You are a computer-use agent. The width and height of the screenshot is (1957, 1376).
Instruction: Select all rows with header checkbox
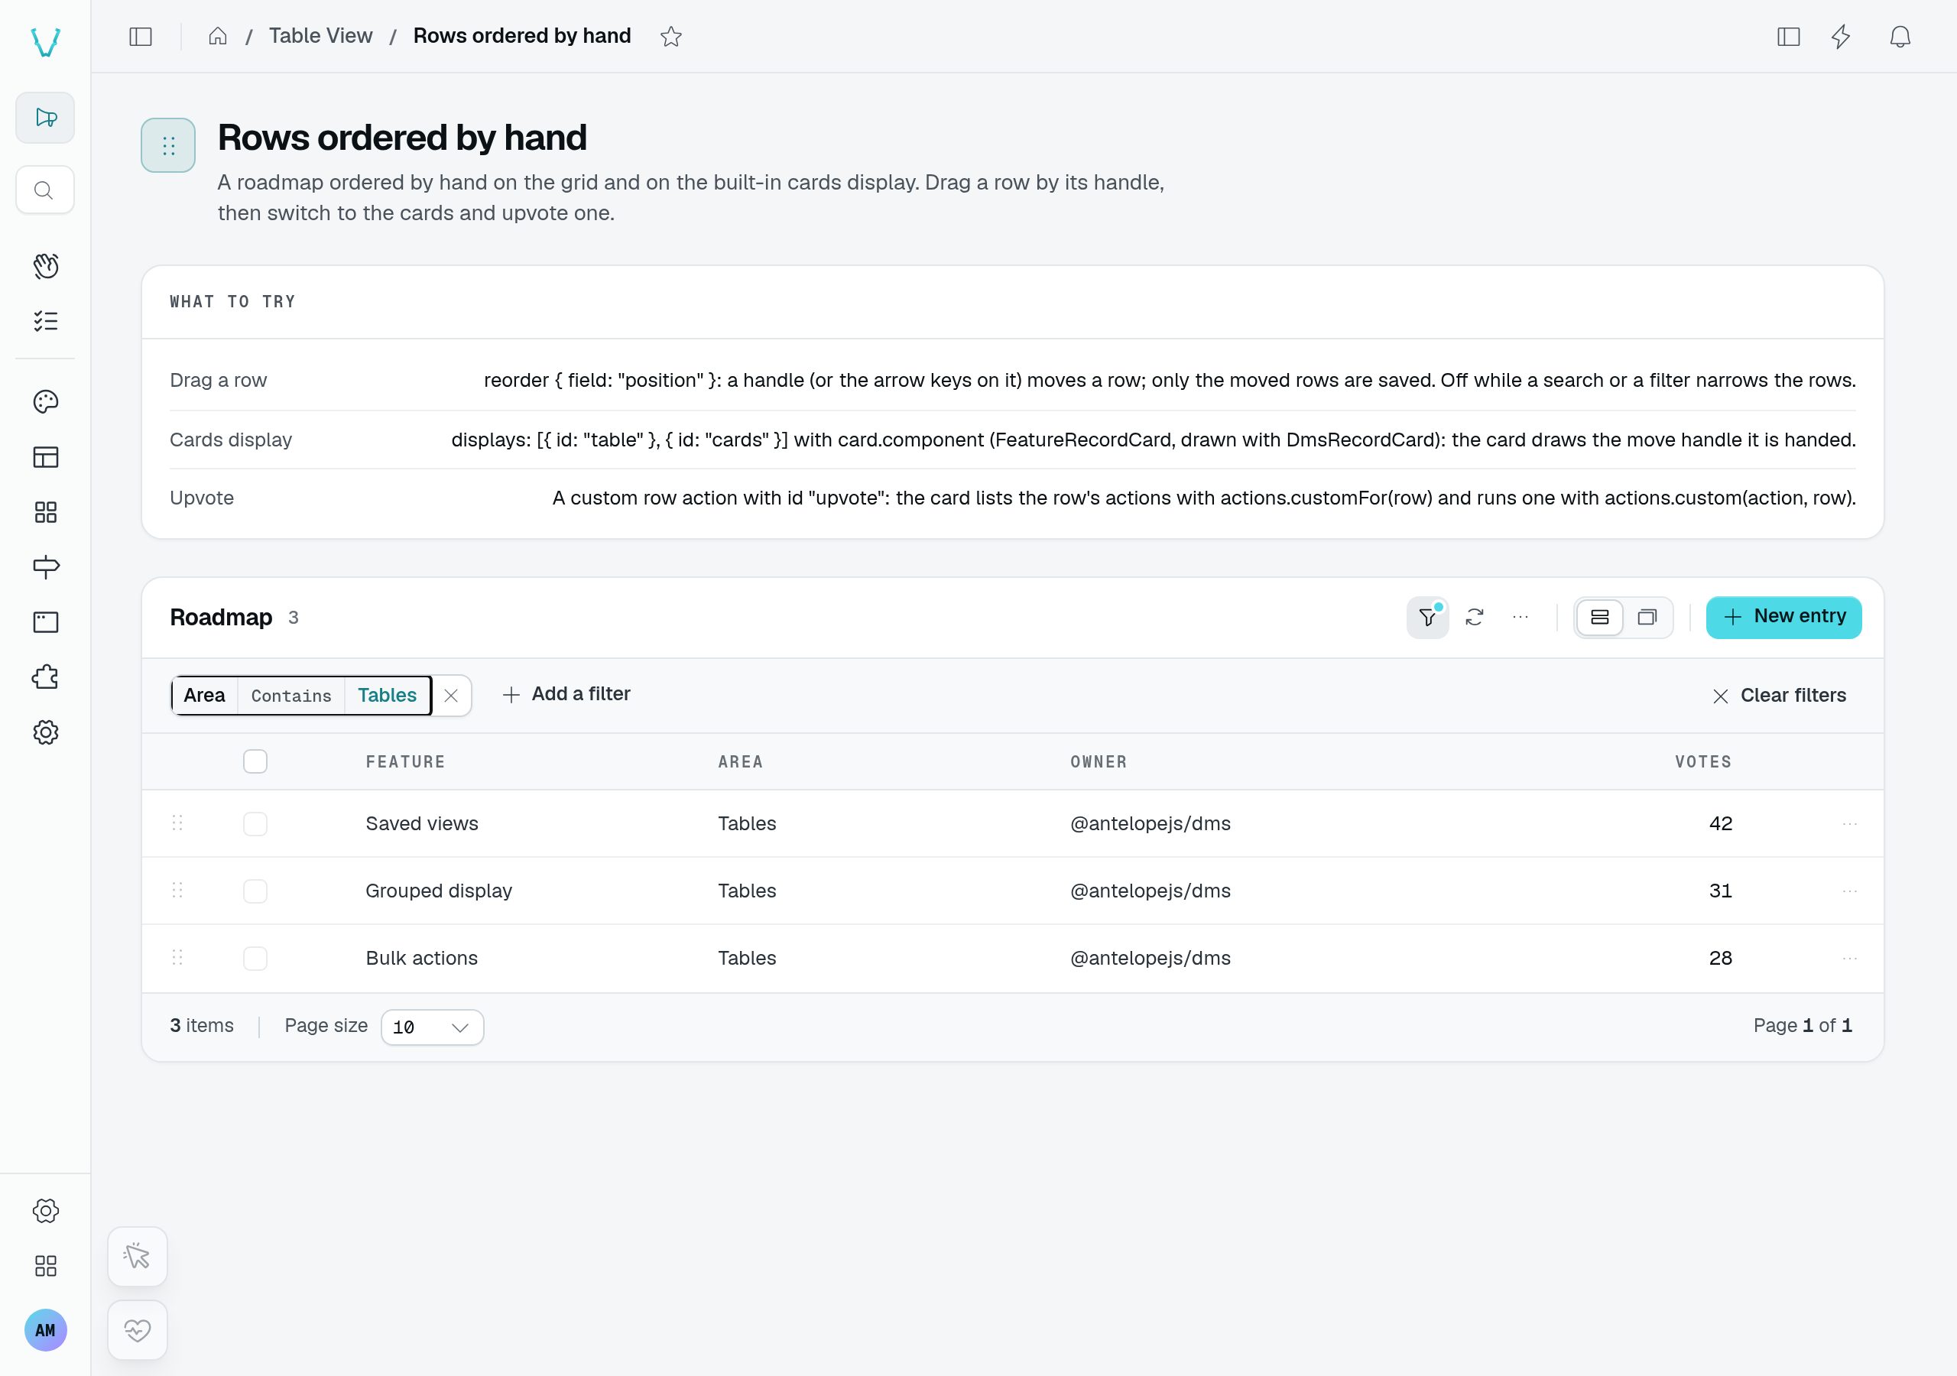[255, 761]
